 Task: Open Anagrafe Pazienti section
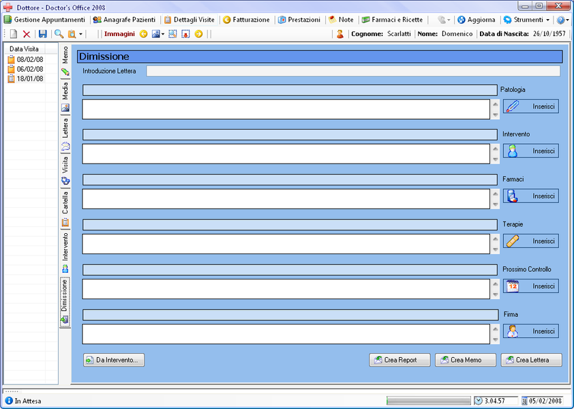point(124,20)
